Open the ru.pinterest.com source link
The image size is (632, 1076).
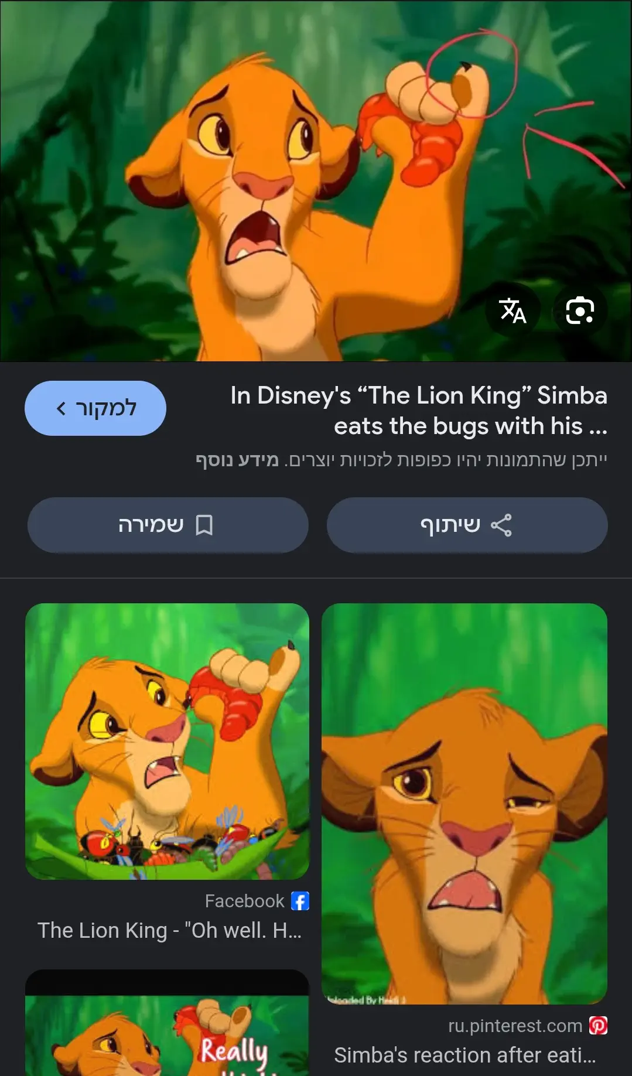pyautogui.click(x=515, y=1026)
